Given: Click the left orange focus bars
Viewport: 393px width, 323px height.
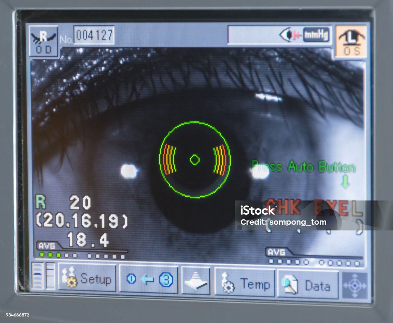Looking at the screenshot, I should tap(169, 159).
